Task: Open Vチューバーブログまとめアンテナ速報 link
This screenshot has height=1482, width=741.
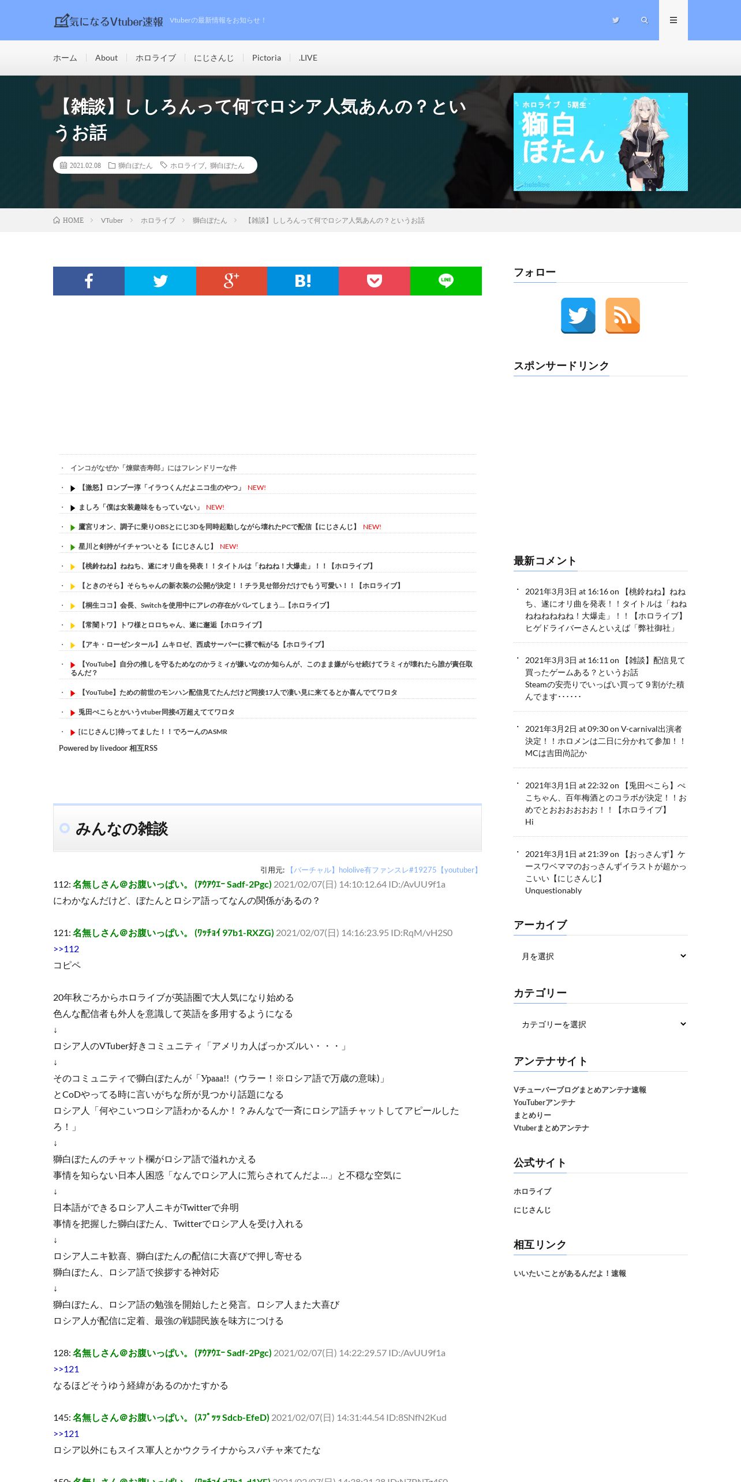Action: 580,1090
